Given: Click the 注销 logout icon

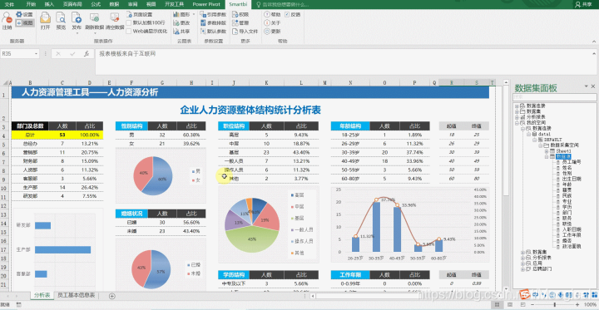Looking at the screenshot, I should click(7, 18).
